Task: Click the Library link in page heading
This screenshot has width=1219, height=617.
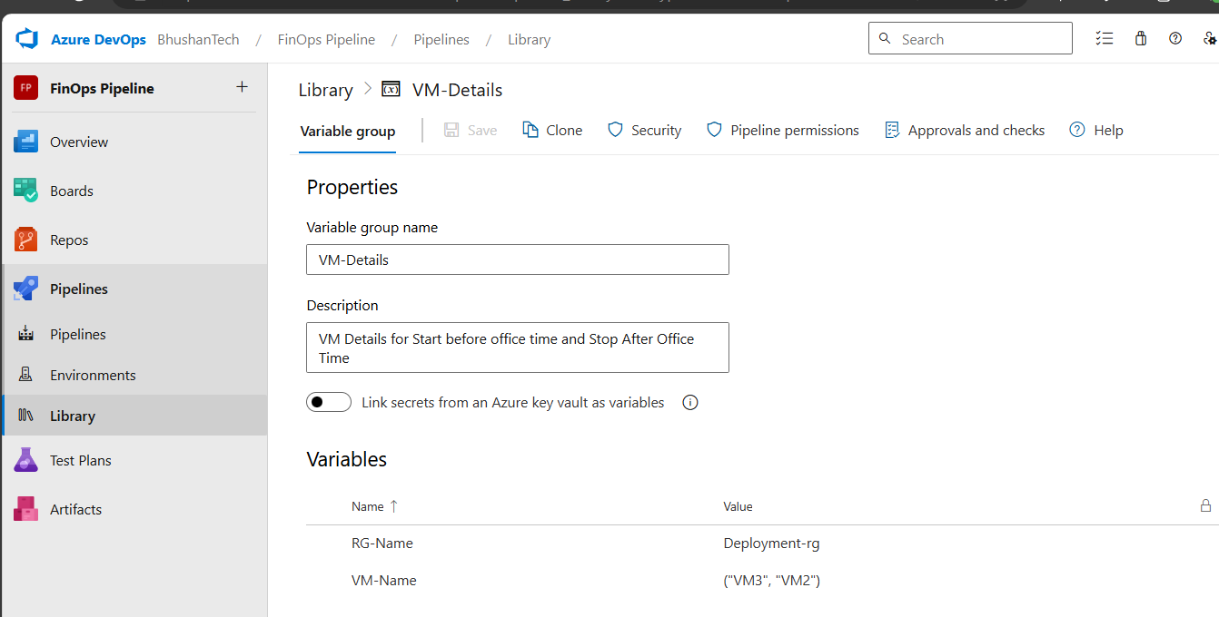Action: click(325, 90)
